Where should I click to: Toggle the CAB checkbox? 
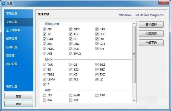45,39
